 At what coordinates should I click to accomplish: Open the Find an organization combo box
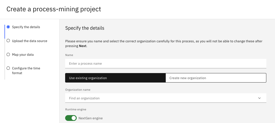160,98
